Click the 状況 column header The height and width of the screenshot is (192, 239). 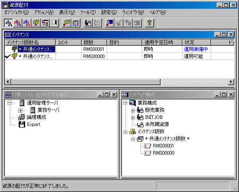click(x=197, y=43)
